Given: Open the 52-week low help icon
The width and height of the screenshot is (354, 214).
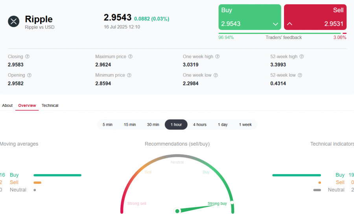Looking at the screenshot, I should click(300, 75).
